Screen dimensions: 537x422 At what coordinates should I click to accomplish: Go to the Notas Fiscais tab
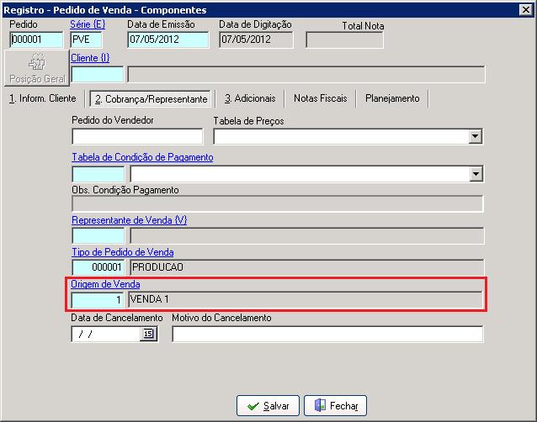320,98
